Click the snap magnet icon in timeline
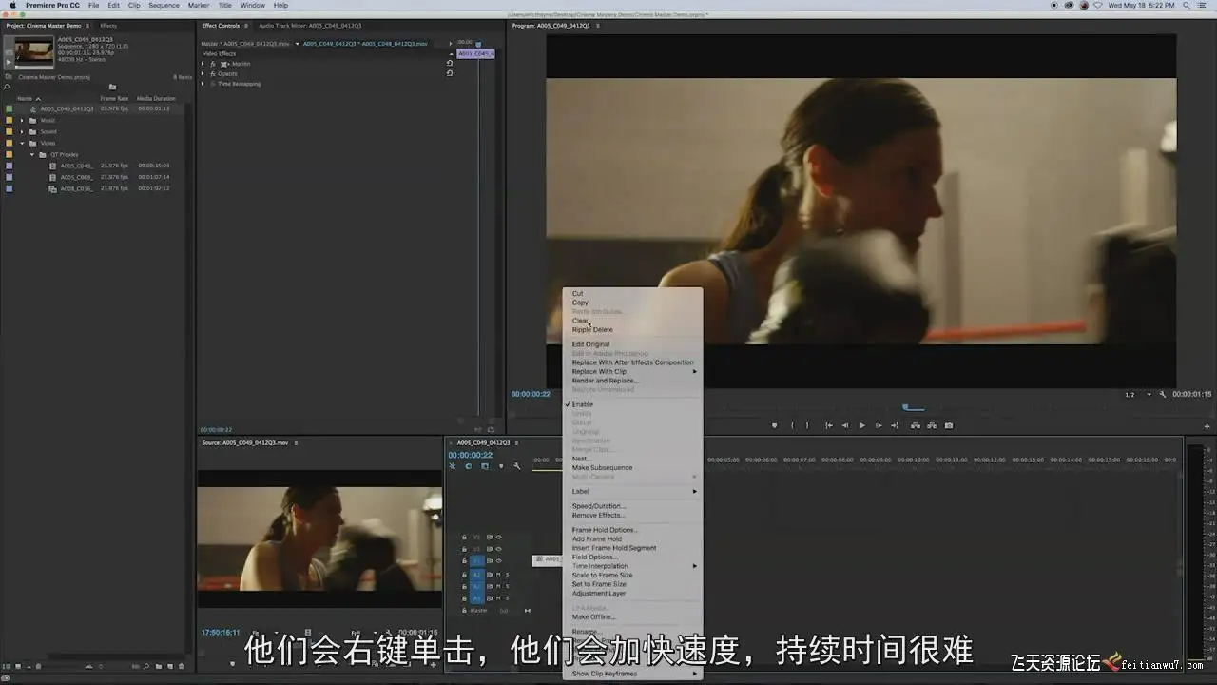 tap(469, 466)
